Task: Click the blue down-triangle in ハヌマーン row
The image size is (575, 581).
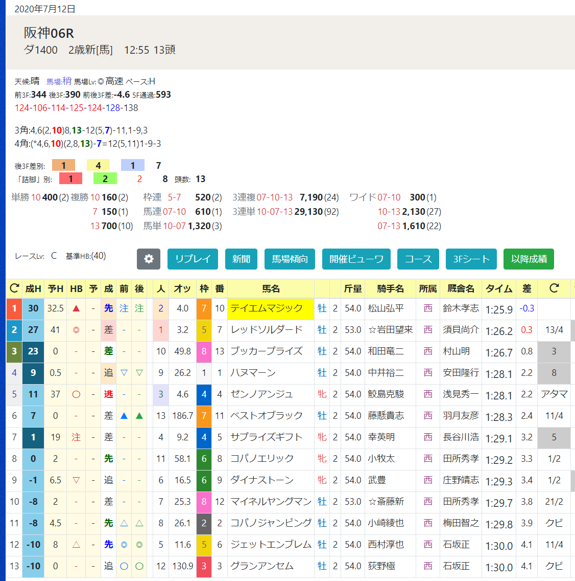Action: click(124, 373)
